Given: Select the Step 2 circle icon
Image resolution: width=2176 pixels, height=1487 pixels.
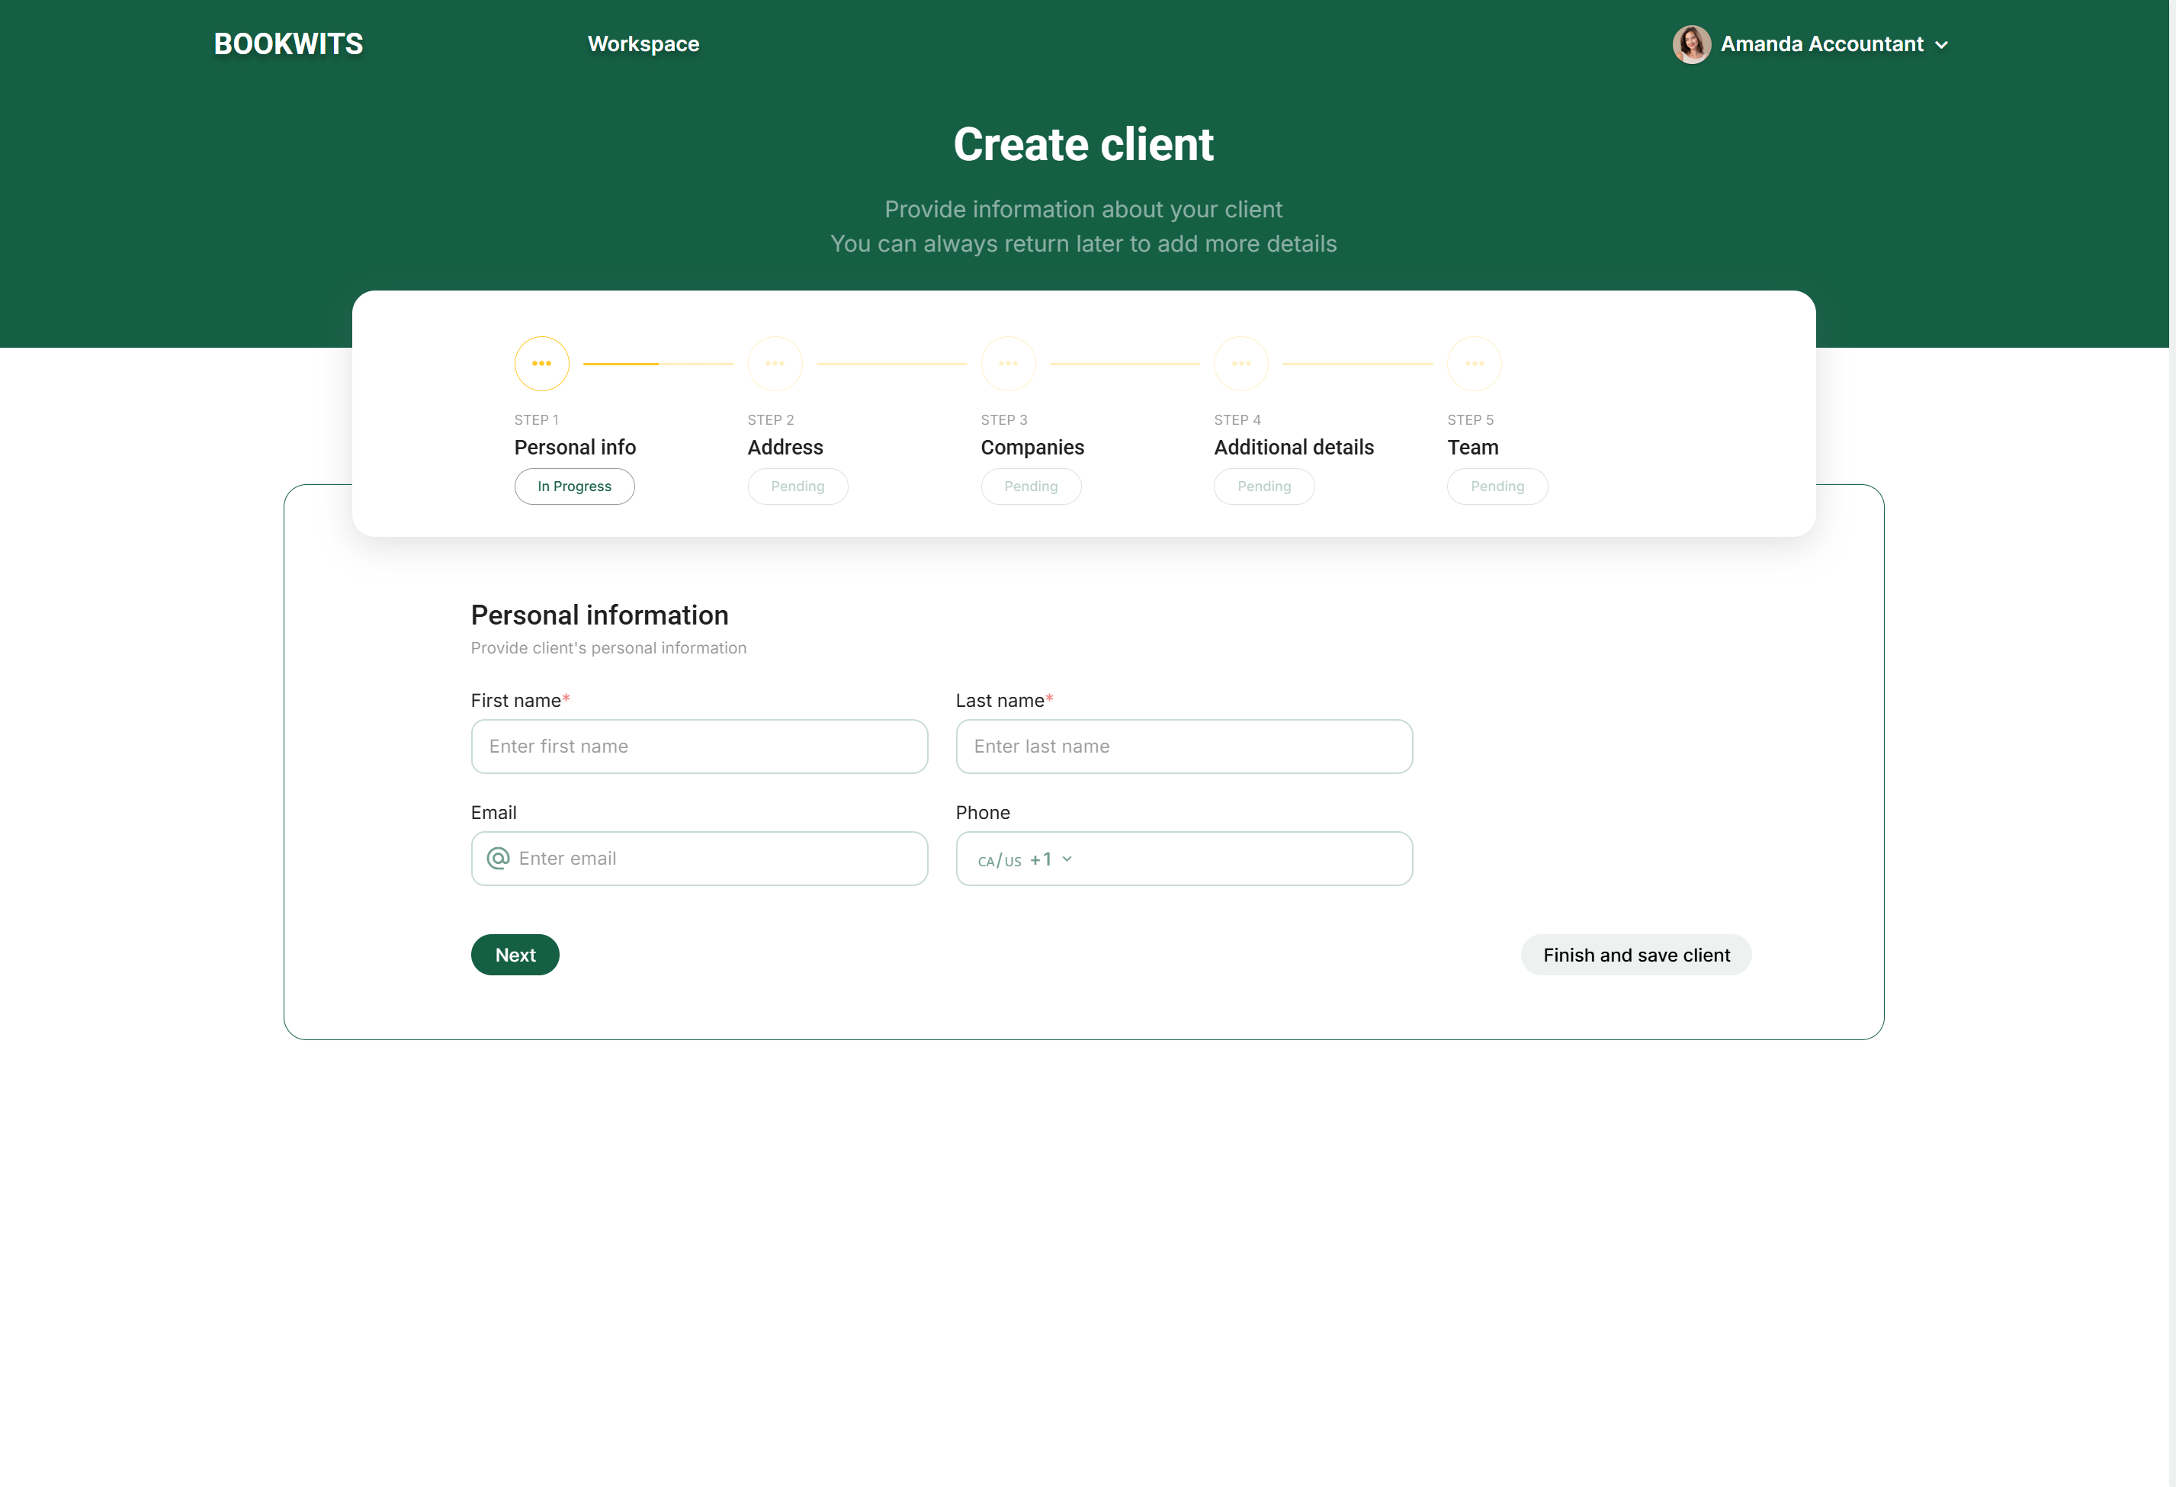Looking at the screenshot, I should coord(775,363).
